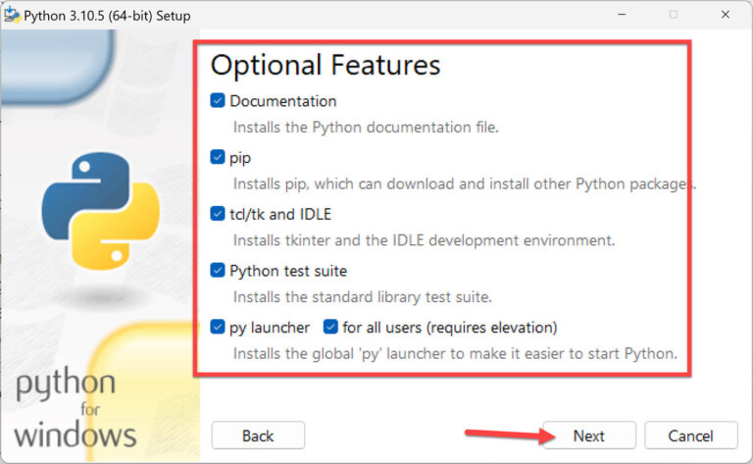Screen dimensions: 753x464
Task: Click 'Installs the Python documentation file.' text
Action: tap(366, 128)
